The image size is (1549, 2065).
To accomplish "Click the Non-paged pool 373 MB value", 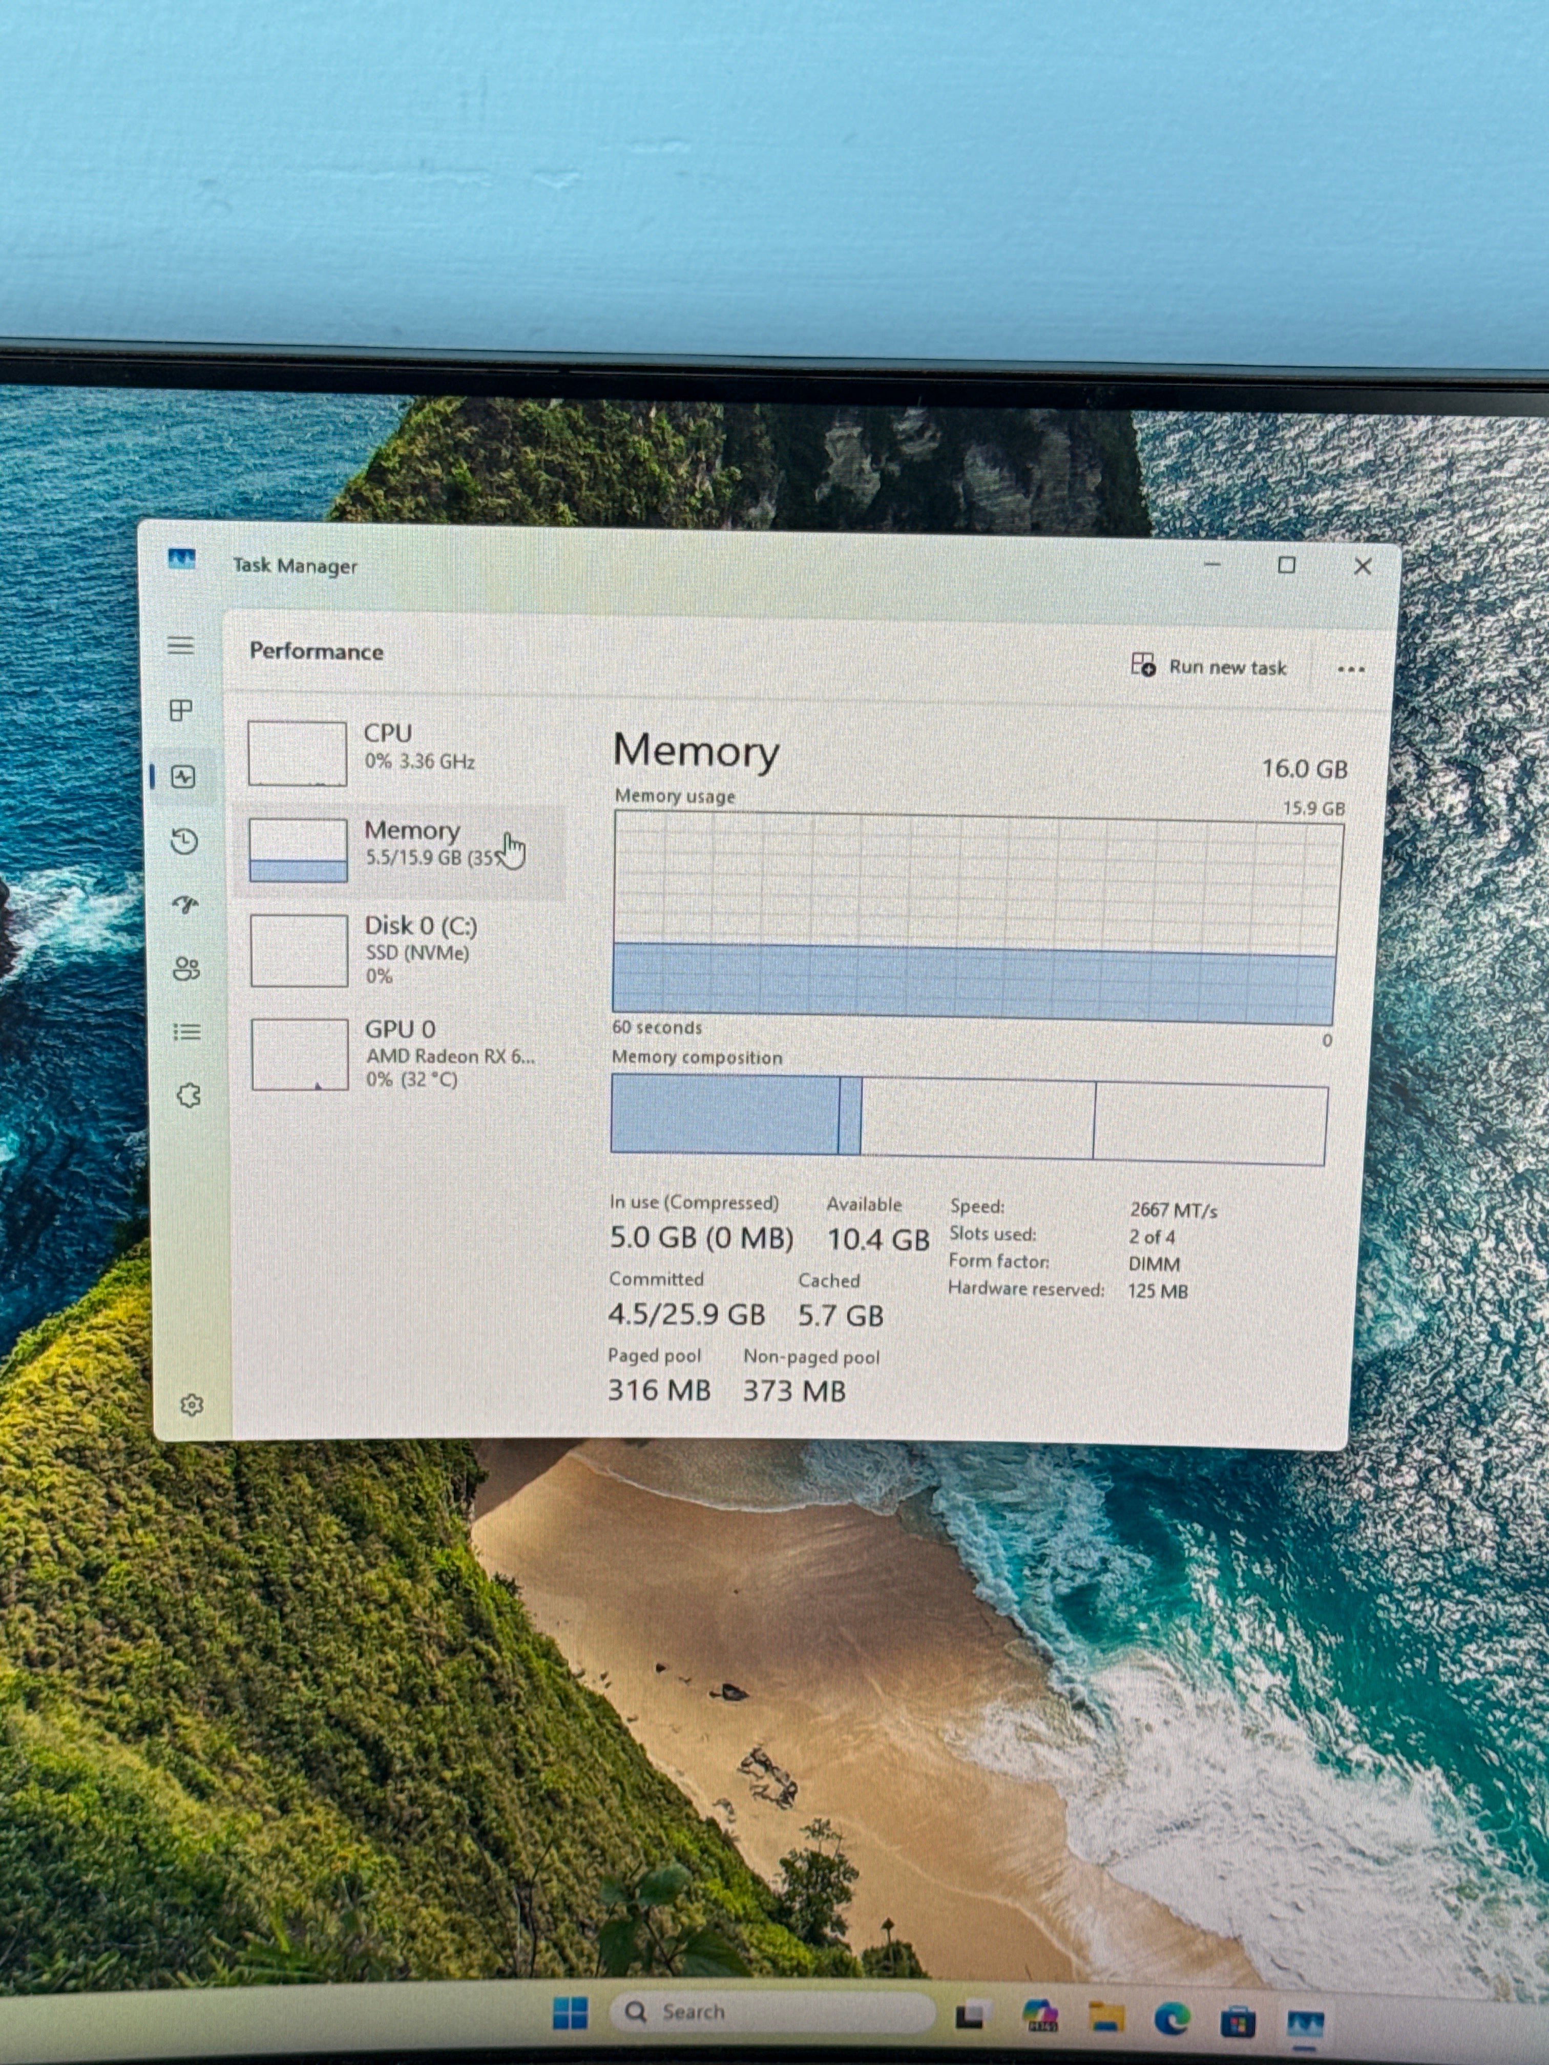I will point(794,1391).
